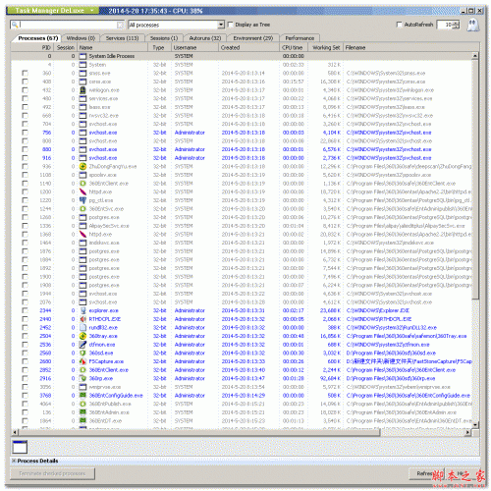Click the ghost mascot icon at top right

(472, 25)
